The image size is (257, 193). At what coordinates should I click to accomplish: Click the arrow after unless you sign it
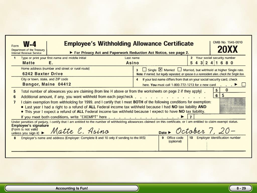coord(43,133)
